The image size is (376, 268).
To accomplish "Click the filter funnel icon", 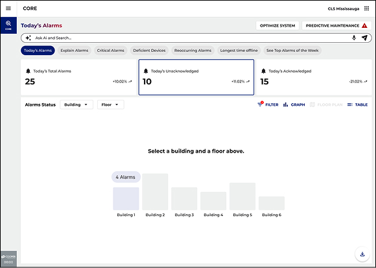I will (x=260, y=104).
